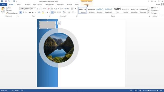Open the bullets list dropdown
Screen dimensions: 164x92
[x=54, y=9]
